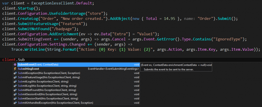The width and height of the screenshot is (262, 107).
Task: Click extension method icon beside SubmitFeatureUsage
Action: click(15, 77)
